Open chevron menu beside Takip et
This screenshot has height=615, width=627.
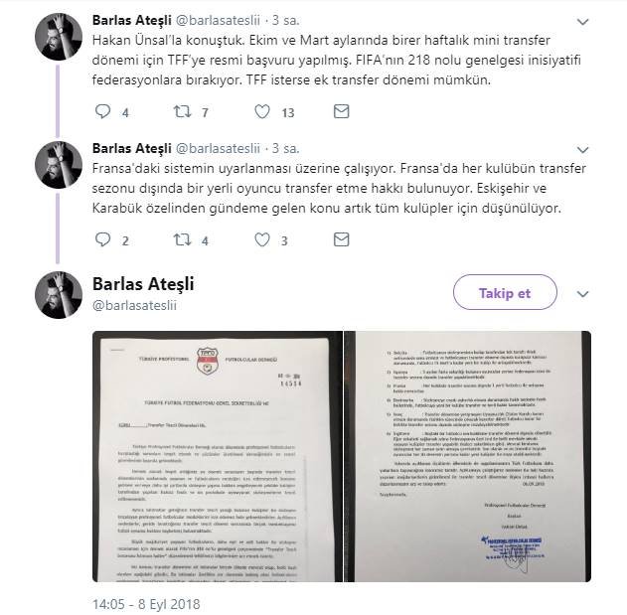[x=582, y=294]
